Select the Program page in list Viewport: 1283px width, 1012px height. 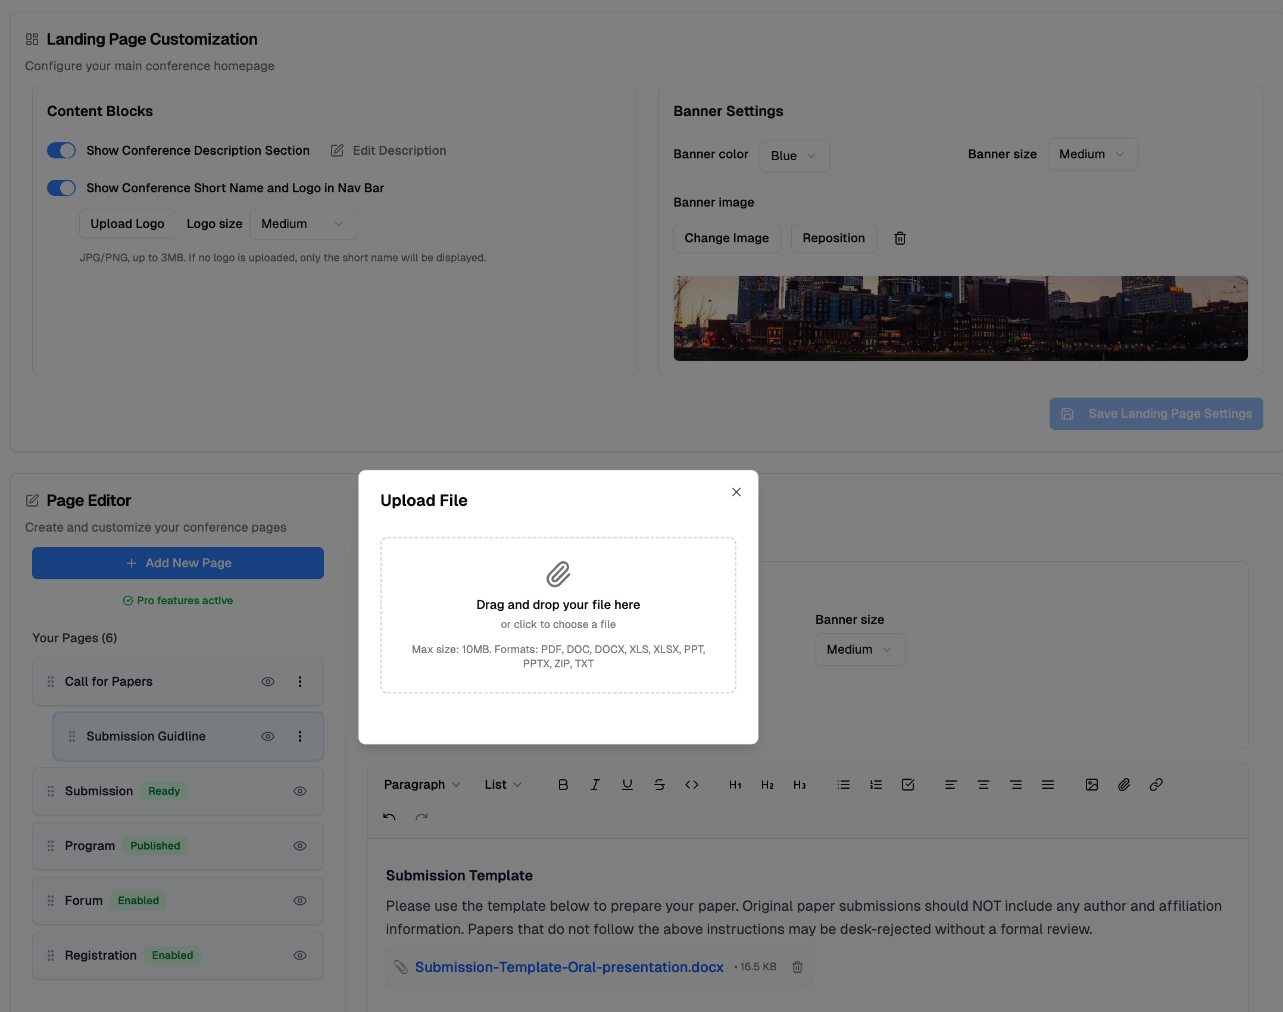tap(90, 846)
